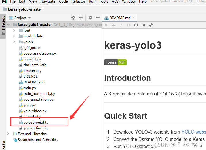Image resolution: width=206 pixels, height=150 pixels.
Task: Select yolo.py in project tree
Action: [30, 105]
